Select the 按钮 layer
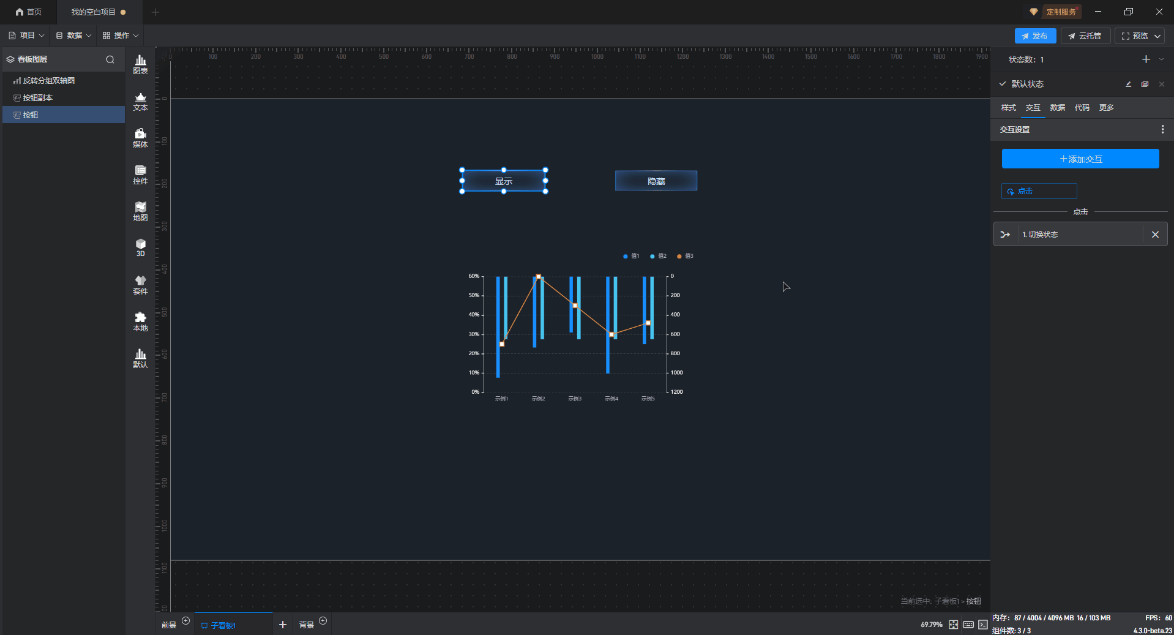This screenshot has width=1174, height=635. pos(64,115)
